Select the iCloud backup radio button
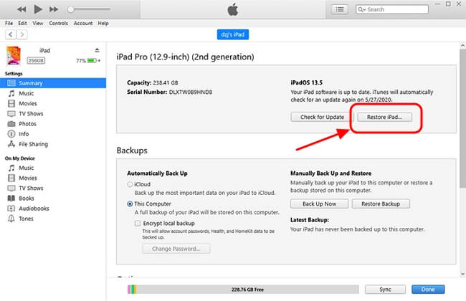The image size is (466, 301). [130, 184]
